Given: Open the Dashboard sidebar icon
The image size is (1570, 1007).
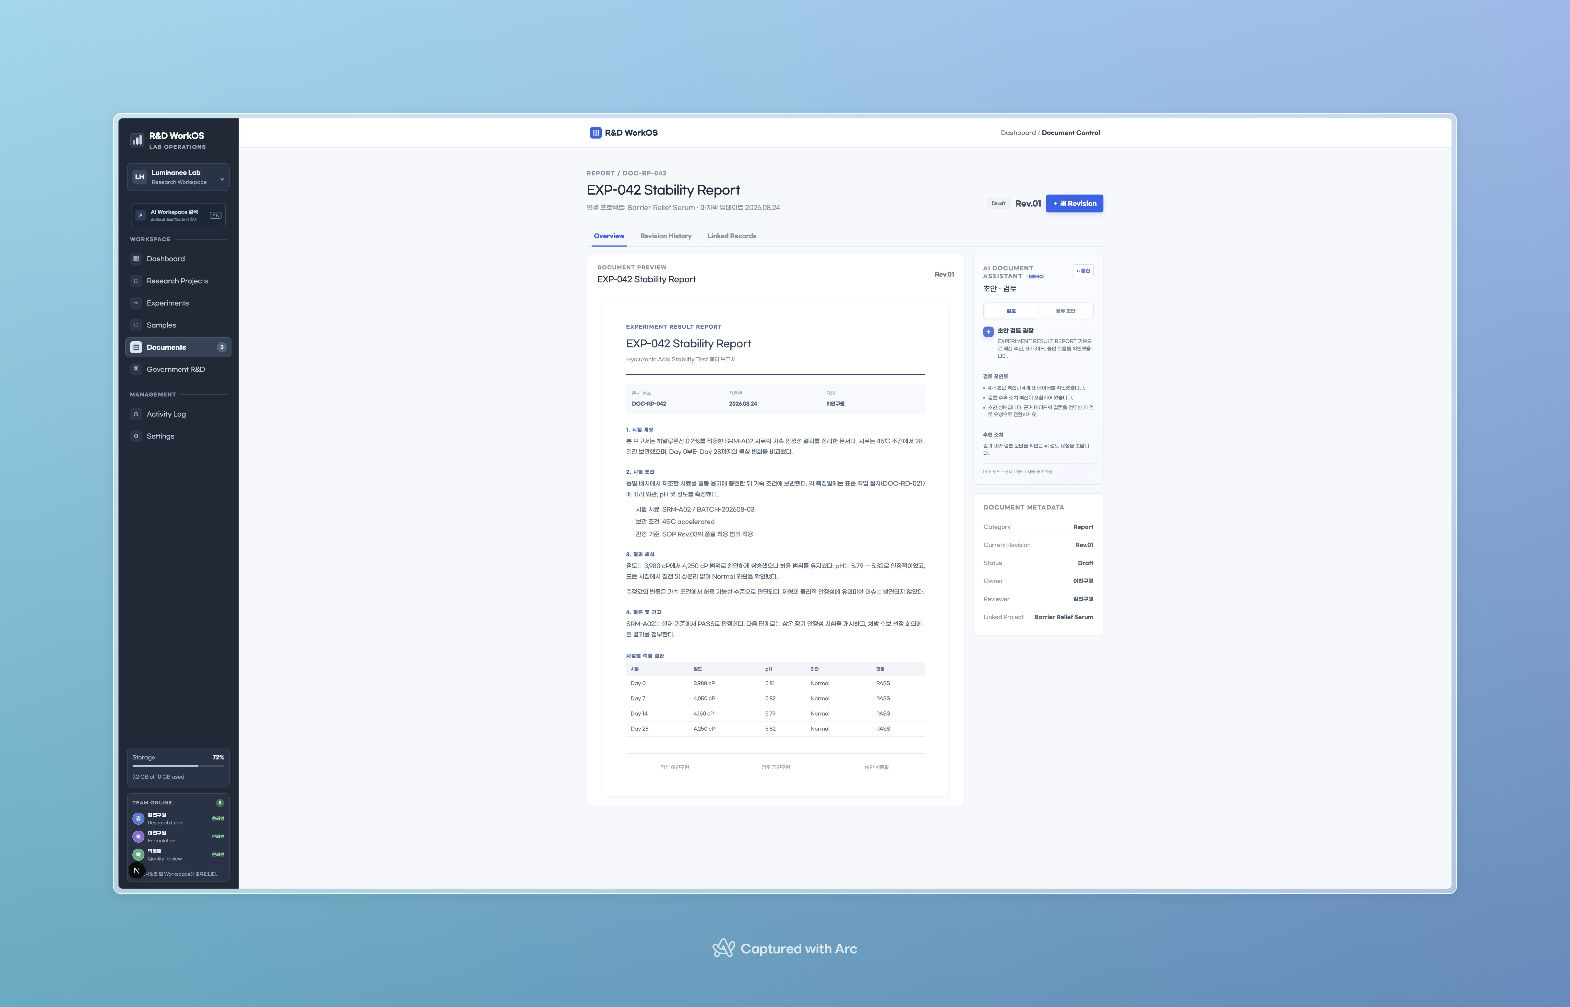Looking at the screenshot, I should 136,259.
